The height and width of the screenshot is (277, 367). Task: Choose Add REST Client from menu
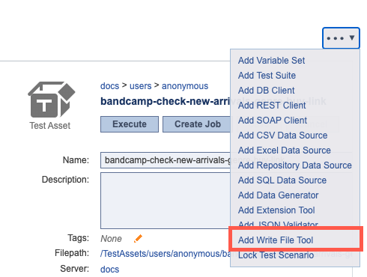pyautogui.click(x=272, y=106)
